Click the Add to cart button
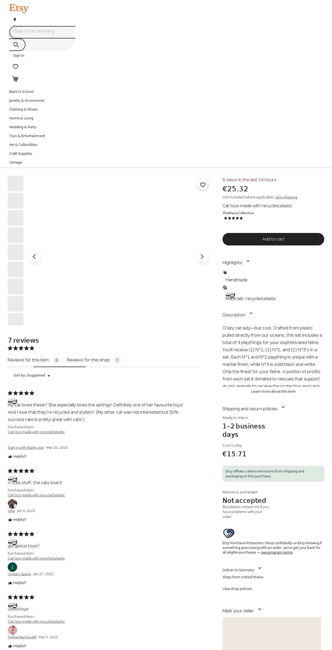The height and width of the screenshot is (650, 332). tap(273, 239)
